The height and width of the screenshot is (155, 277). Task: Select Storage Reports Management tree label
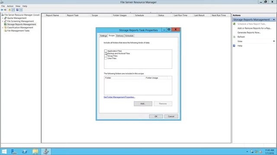(22, 25)
